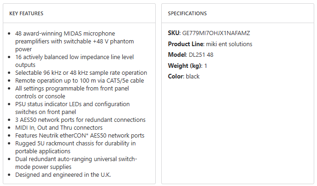
Task: Click the Neutrik etherCON feature line
Action: coord(80,135)
